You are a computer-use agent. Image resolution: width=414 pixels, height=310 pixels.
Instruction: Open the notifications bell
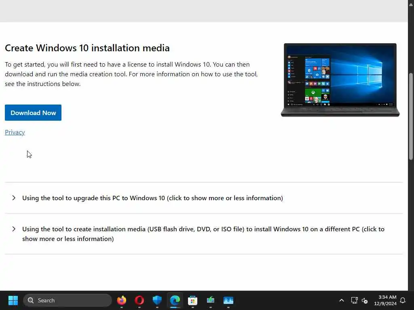pyautogui.click(x=403, y=300)
